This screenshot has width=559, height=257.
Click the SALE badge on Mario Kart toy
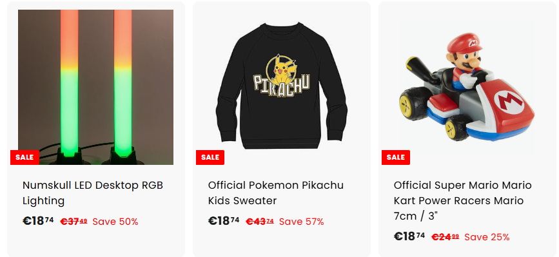(x=396, y=157)
